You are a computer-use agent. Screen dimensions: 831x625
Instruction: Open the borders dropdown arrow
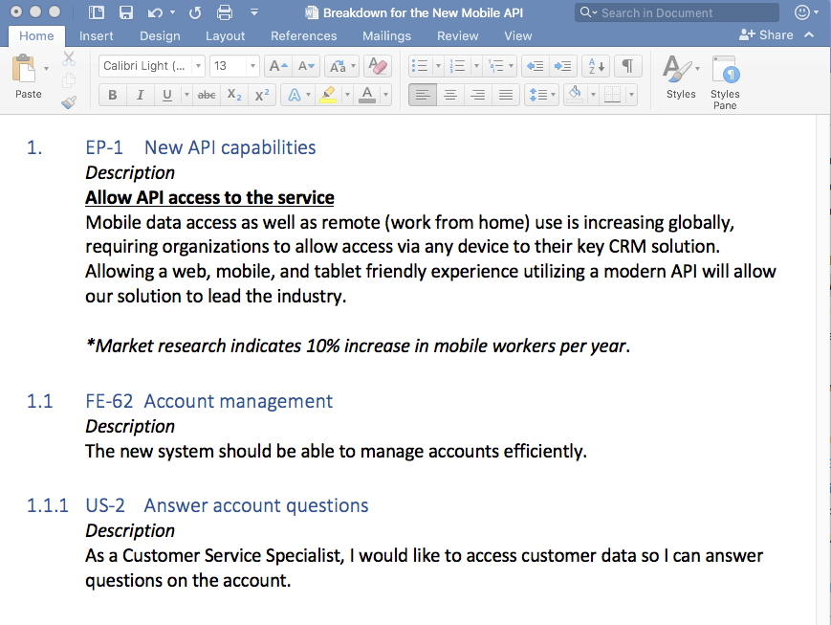[x=631, y=95]
